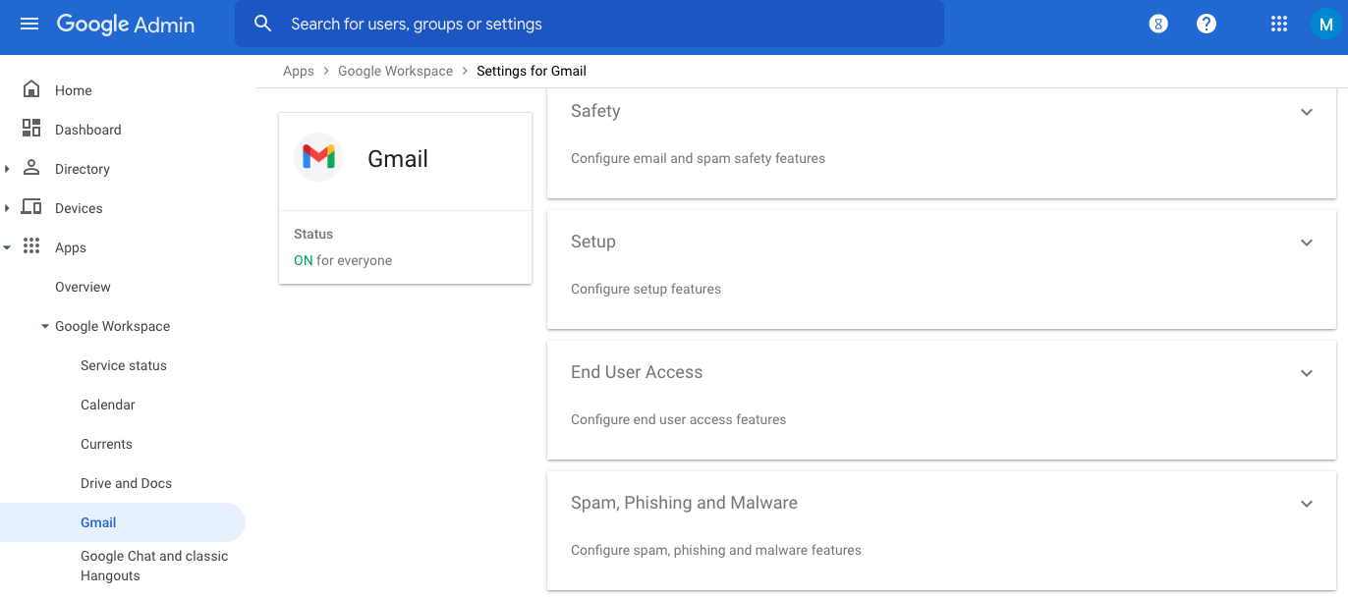Screen dimensions: 1348x597
Task: Click the Apps grid icon in sidebar
Action: [31, 246]
